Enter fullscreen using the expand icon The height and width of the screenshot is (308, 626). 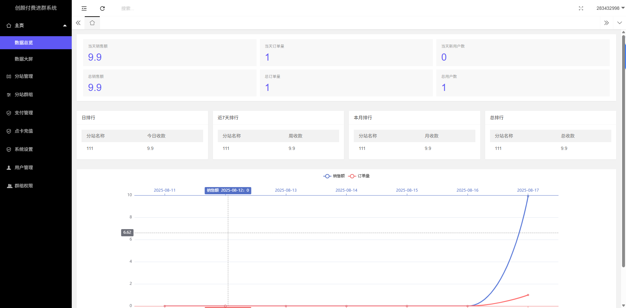pos(581,8)
